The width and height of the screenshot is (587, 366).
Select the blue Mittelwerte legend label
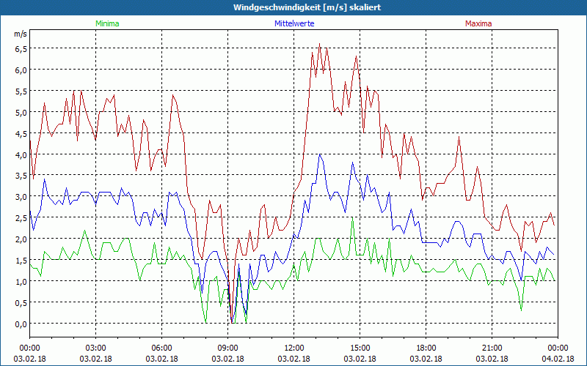293,23
